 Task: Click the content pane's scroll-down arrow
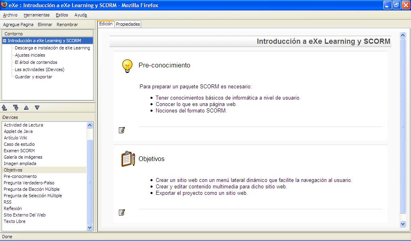(403, 224)
